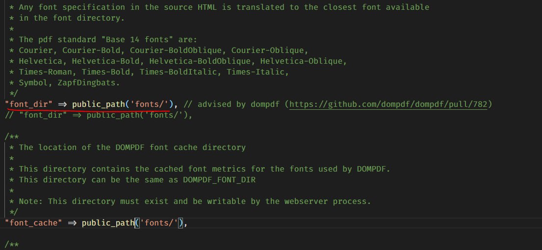
Task: Click the 'Symbol, ZapfDingbats.' comment line
Action: pos(69,82)
